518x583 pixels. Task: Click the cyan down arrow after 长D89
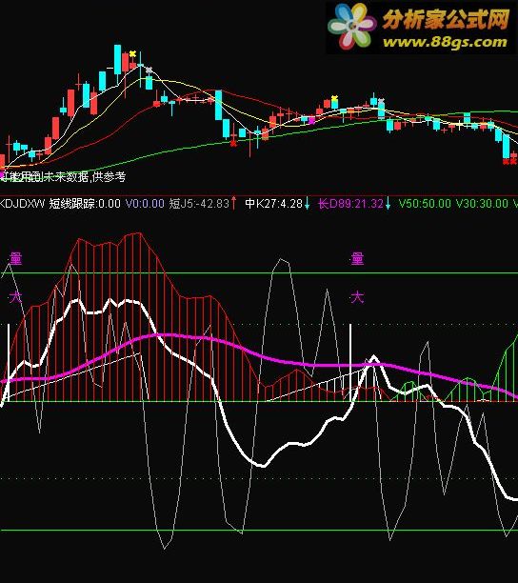click(388, 203)
